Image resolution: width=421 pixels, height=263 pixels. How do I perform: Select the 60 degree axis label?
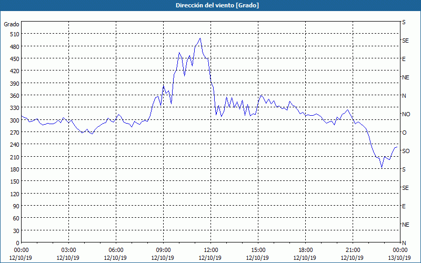(x=16, y=218)
